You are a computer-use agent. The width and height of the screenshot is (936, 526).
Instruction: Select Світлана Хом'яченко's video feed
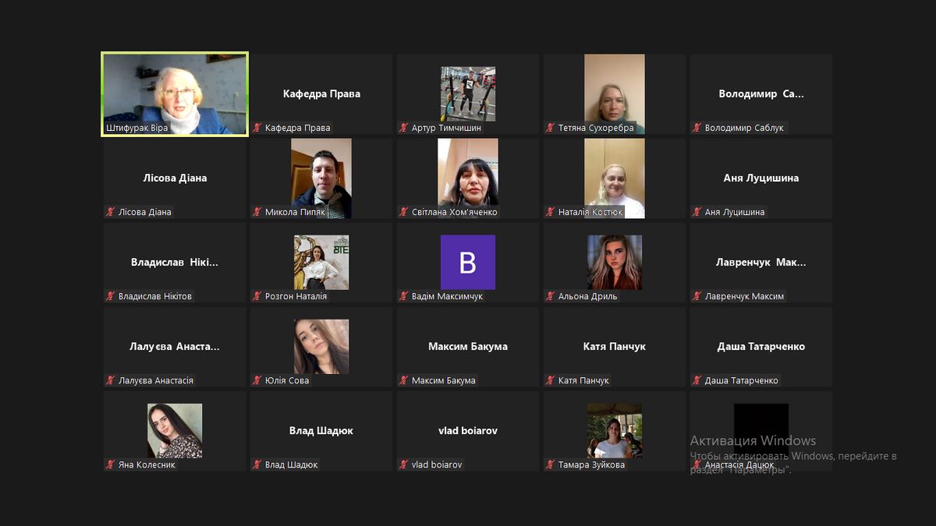click(468, 178)
